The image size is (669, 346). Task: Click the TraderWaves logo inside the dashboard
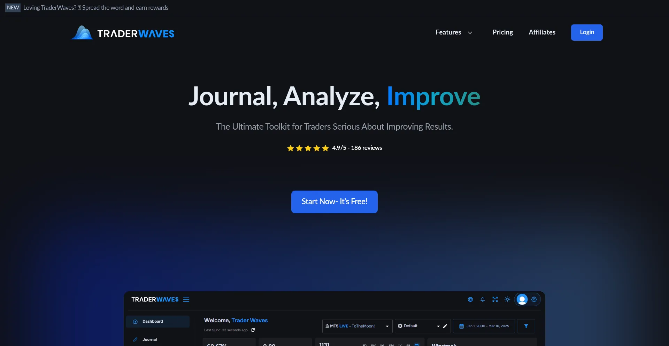point(155,299)
